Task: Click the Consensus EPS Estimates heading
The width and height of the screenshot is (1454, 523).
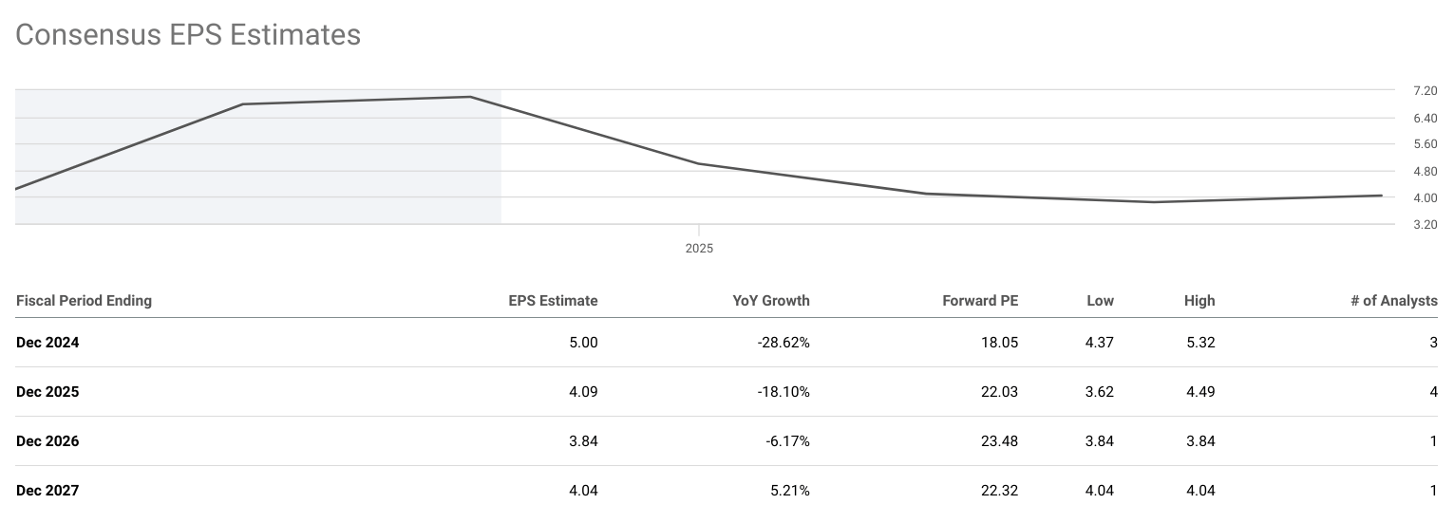Action: pos(188,35)
